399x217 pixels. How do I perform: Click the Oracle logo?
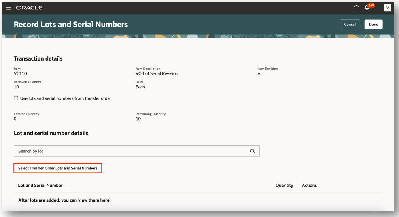click(29, 8)
